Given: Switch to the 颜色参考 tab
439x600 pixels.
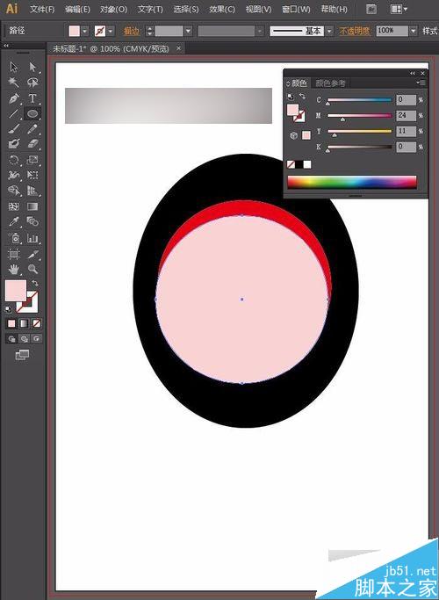Looking at the screenshot, I should tap(330, 83).
